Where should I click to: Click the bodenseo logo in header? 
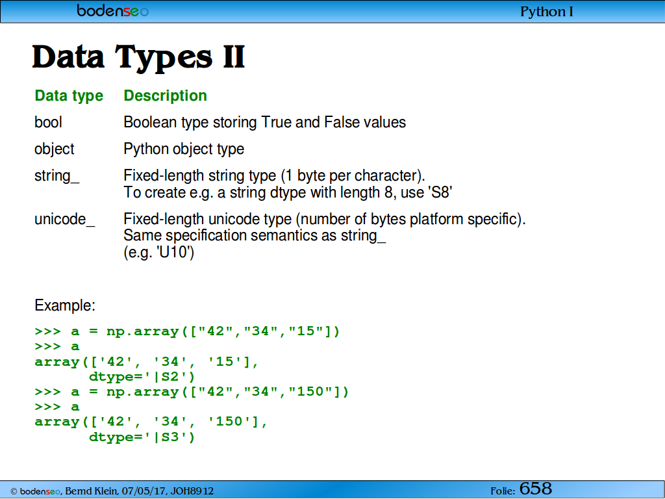pyautogui.click(x=113, y=10)
